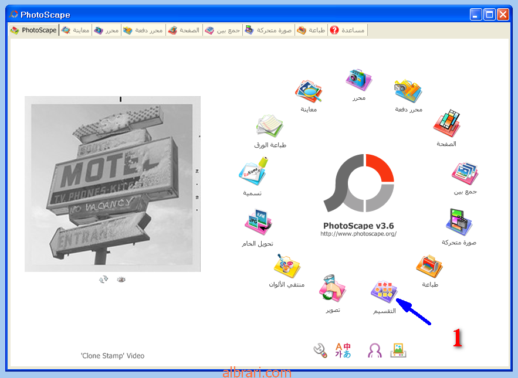The width and height of the screenshot is (518, 378).
Task: Click the wrench settings icon at bottom
Action: click(320, 350)
